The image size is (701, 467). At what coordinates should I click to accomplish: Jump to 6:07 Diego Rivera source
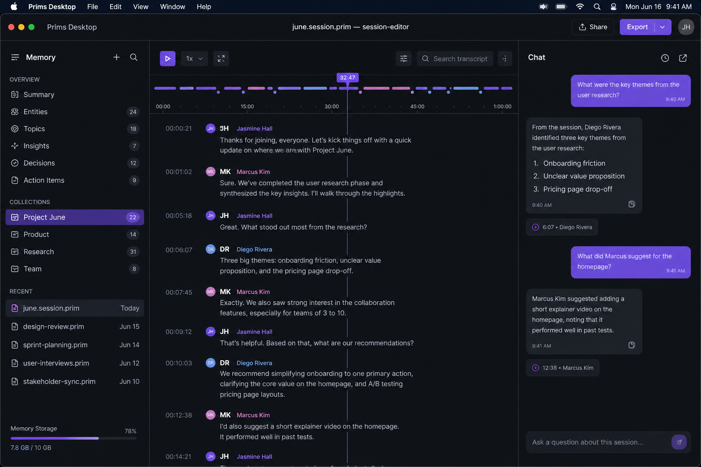click(x=562, y=227)
